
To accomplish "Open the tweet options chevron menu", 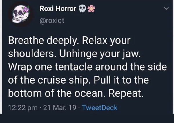I will (166, 9).
